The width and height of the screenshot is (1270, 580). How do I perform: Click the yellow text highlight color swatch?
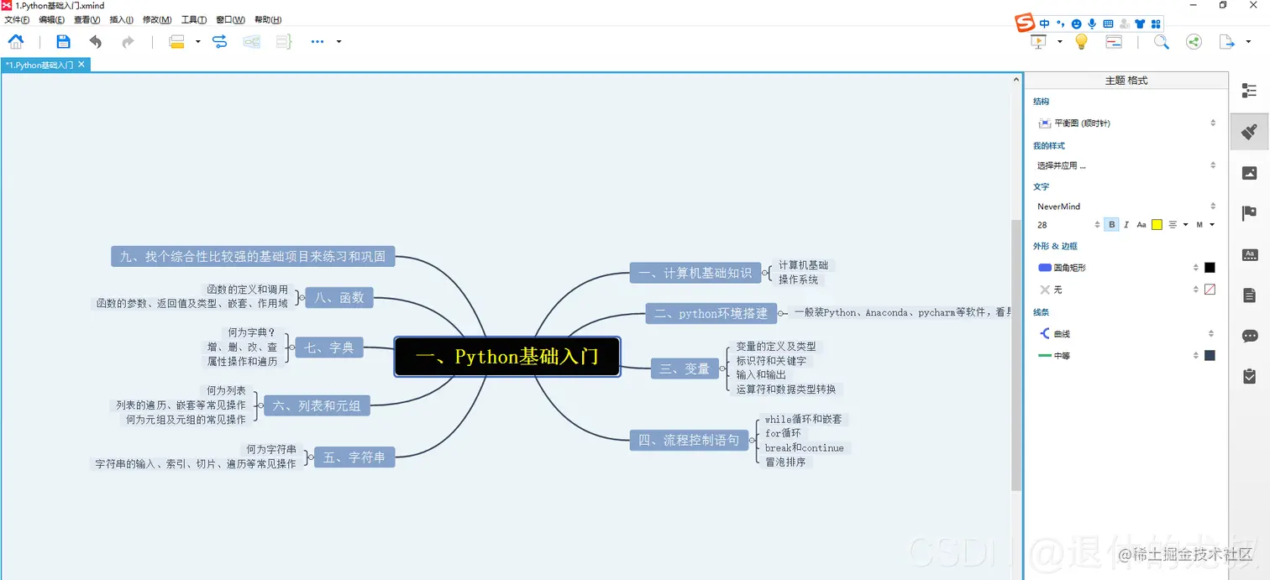[1157, 224]
